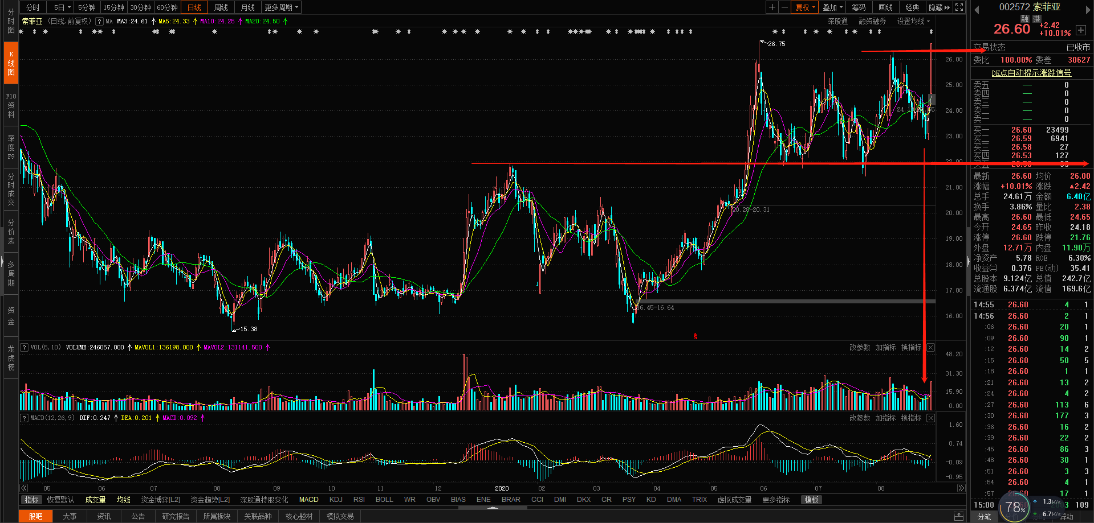Open 分价表 sidebar panel
Screen dimensions: 1094x523
(11, 232)
